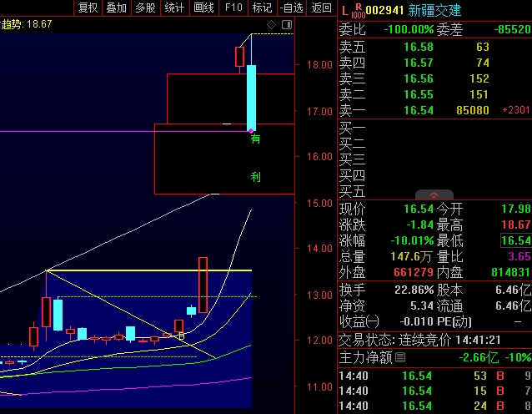Select stock code 002941
This screenshot has width=532, height=414.
[x=384, y=11]
